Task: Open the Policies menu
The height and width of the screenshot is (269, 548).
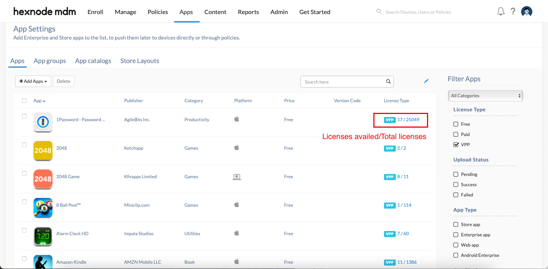Action: pos(158,12)
